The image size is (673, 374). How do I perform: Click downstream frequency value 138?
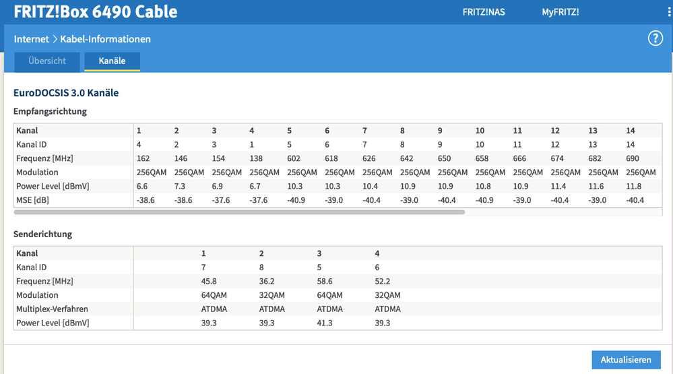(x=256, y=158)
